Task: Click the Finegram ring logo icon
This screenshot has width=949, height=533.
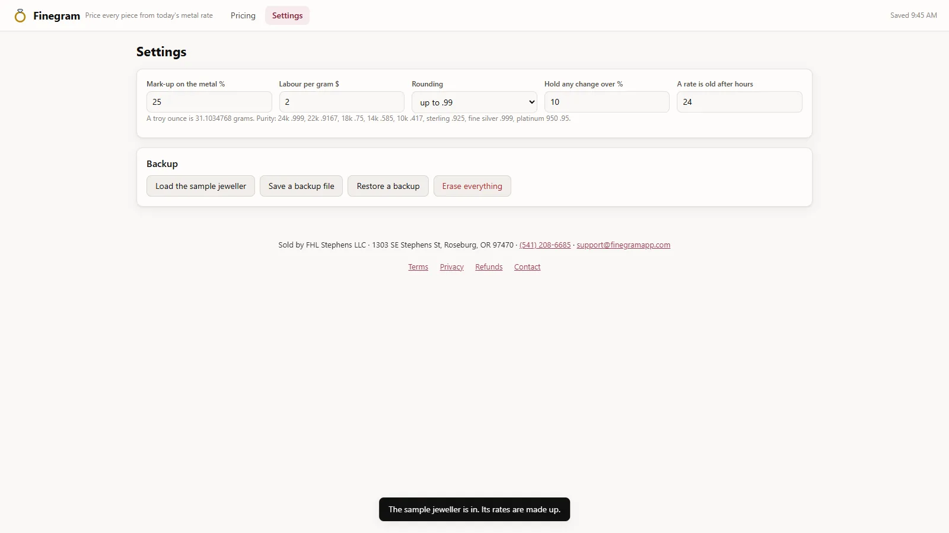Action: 20,15
